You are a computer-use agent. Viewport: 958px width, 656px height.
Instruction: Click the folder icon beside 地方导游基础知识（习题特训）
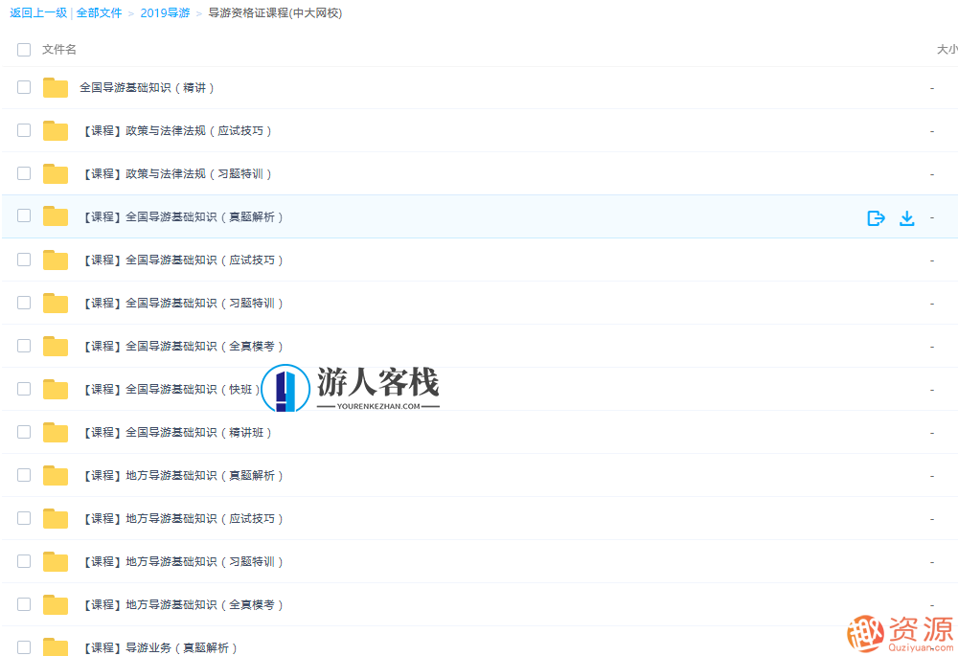[x=55, y=561]
